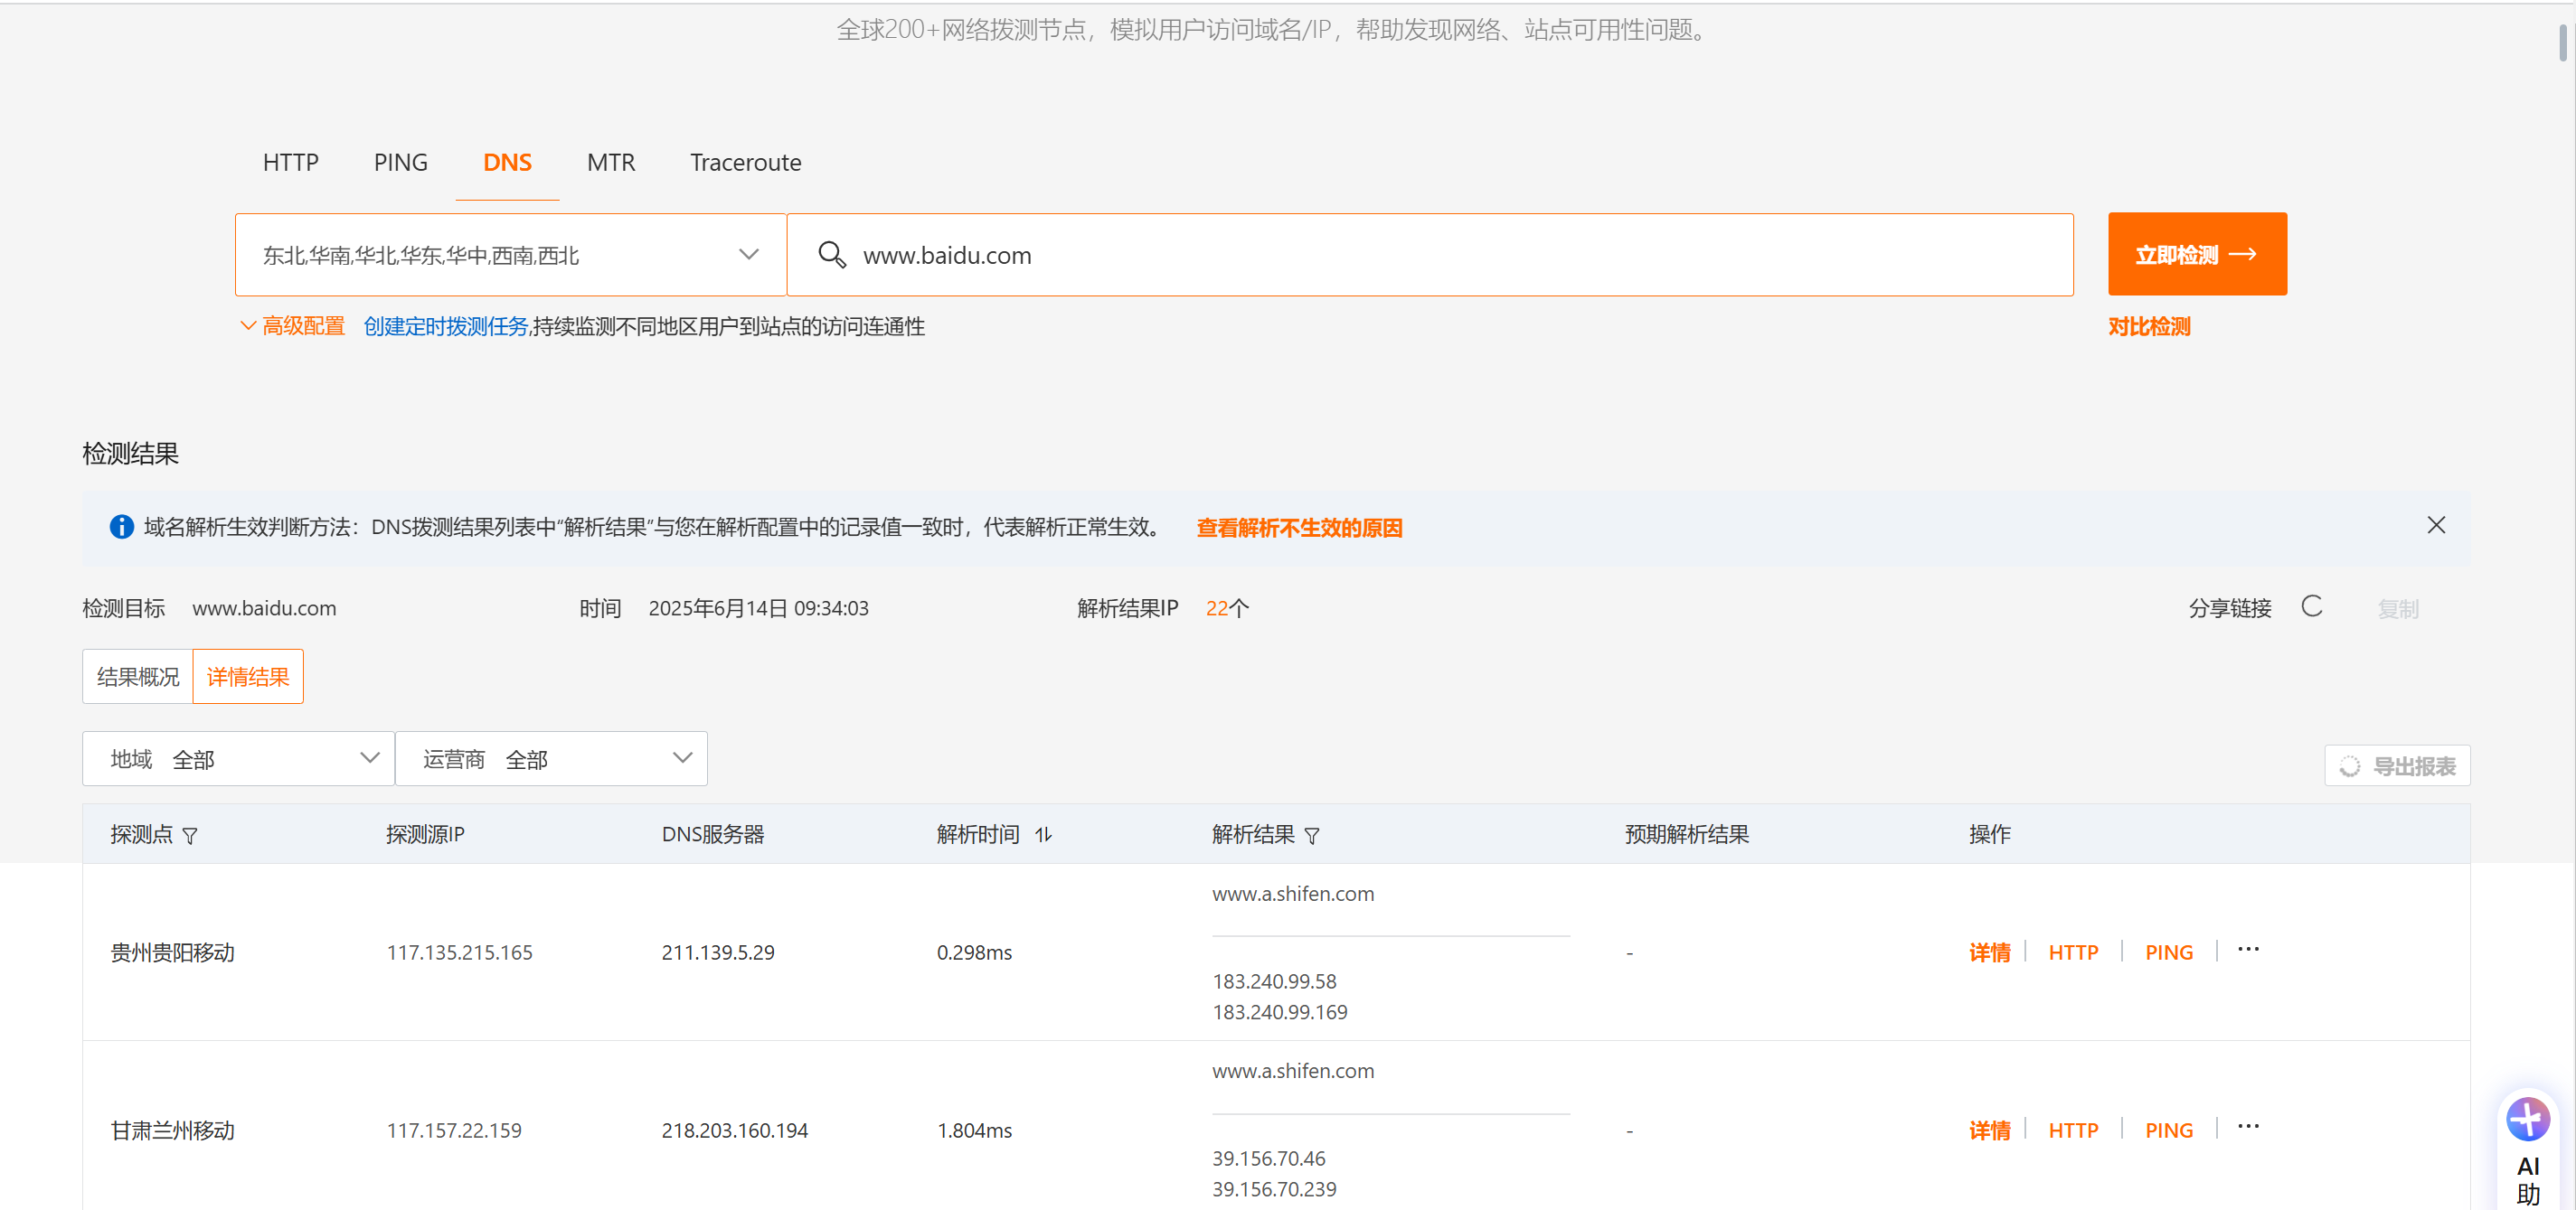Click 贵州贵阳移动 probe name

[x=172, y=952]
